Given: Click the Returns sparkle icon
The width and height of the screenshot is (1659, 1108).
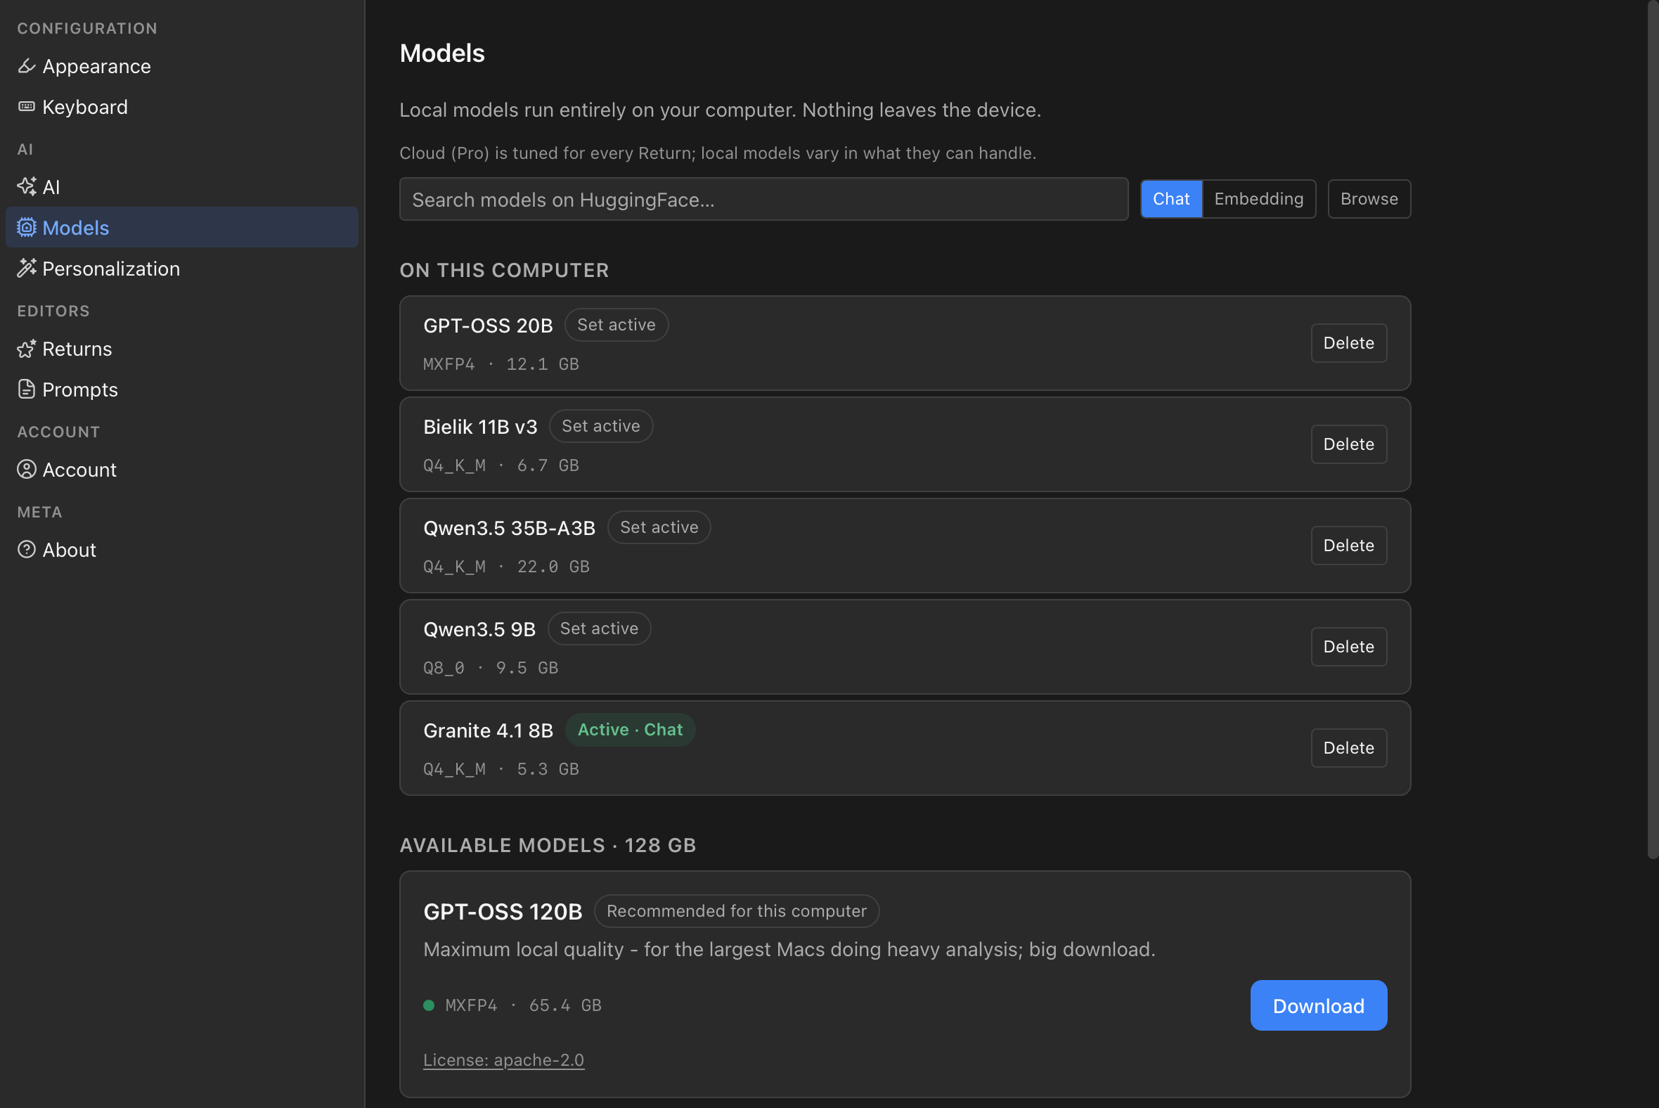Looking at the screenshot, I should [x=26, y=349].
